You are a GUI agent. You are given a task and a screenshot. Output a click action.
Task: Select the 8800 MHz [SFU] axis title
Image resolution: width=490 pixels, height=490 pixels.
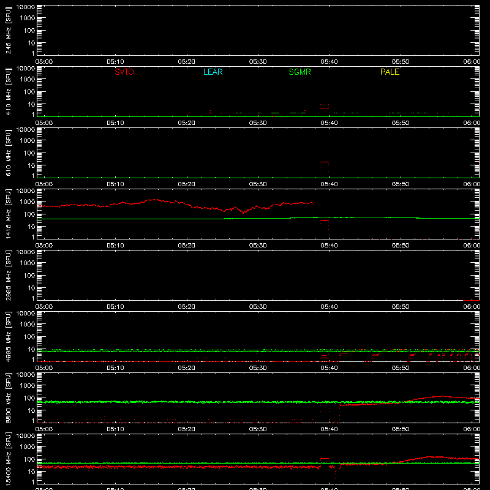pos(8,398)
